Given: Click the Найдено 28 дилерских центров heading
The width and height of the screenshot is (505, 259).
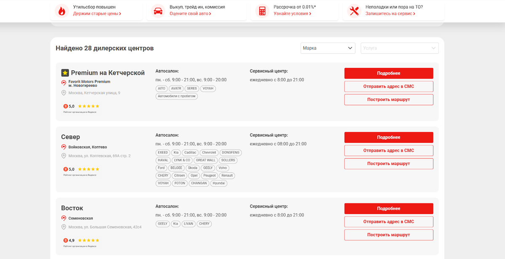Looking at the screenshot, I should pos(105,48).
